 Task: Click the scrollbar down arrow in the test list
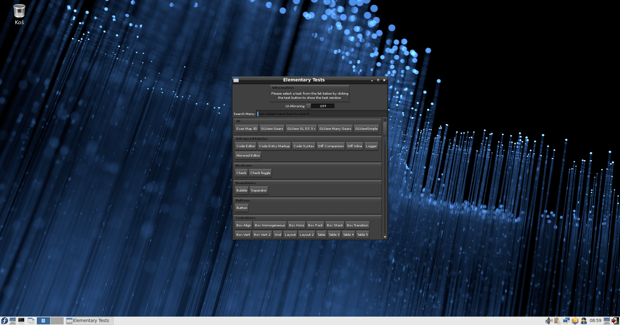point(385,237)
